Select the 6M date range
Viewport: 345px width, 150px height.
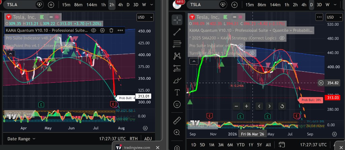coord(230,145)
